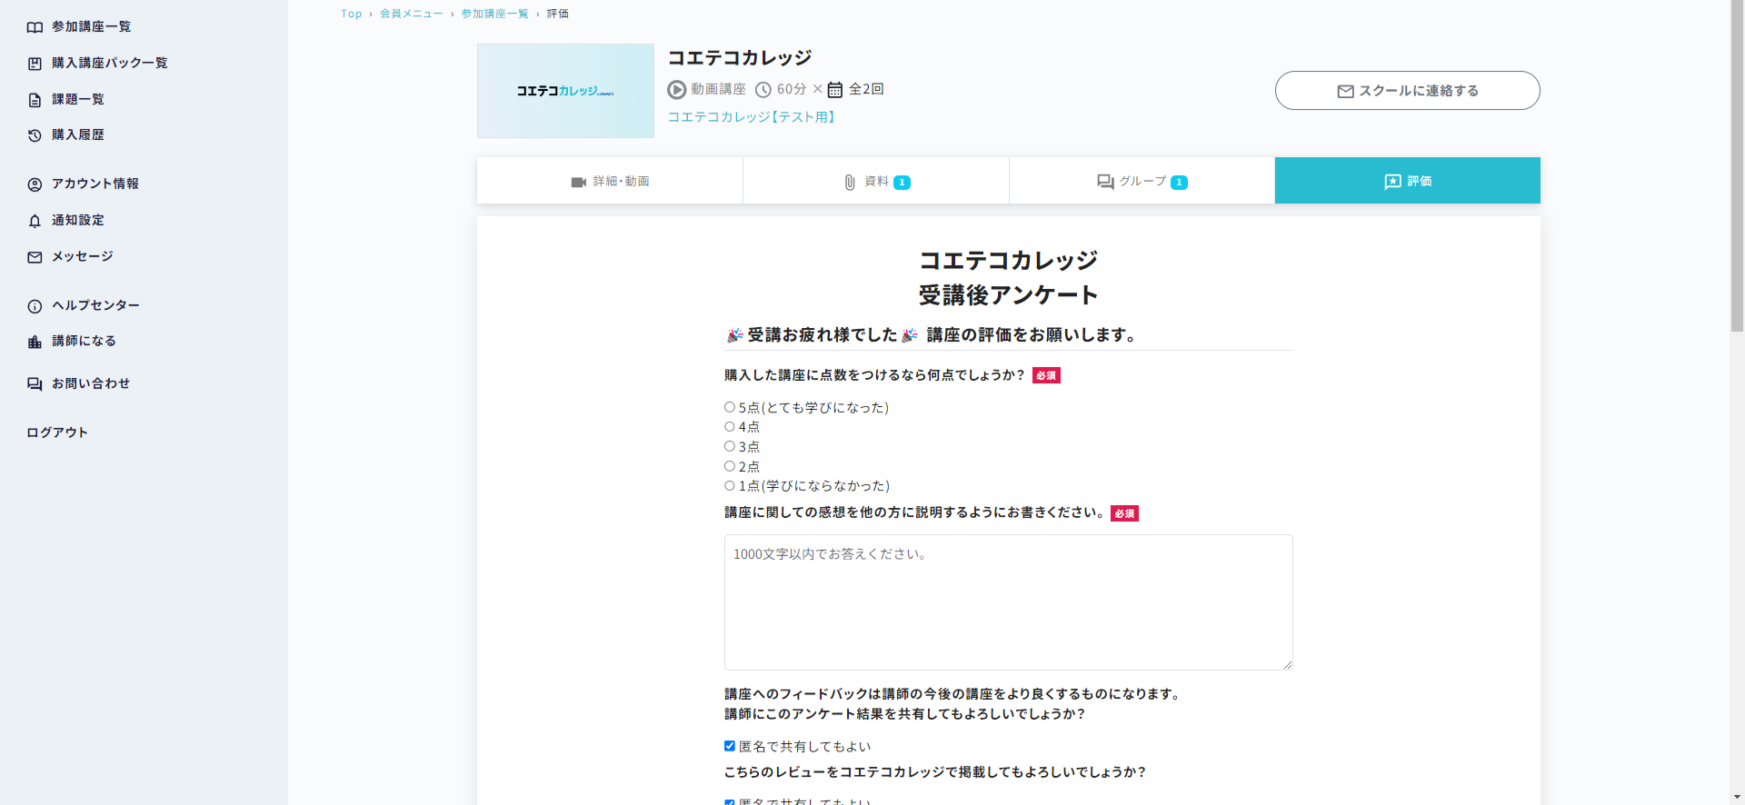The height and width of the screenshot is (805, 1745).
Task: Click the bell icon for 通知設定
Action: coord(35,221)
